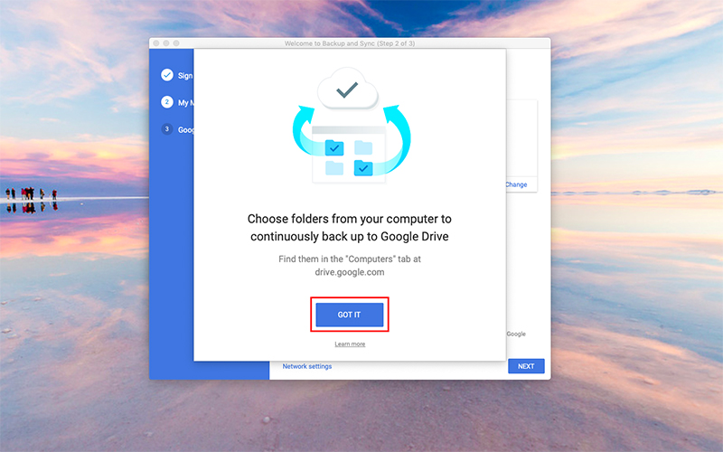Click the left cyan upward sync arrow

coord(305,133)
